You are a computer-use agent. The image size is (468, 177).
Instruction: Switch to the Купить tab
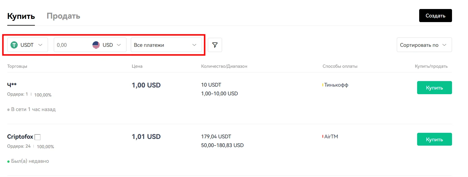coord(21,16)
